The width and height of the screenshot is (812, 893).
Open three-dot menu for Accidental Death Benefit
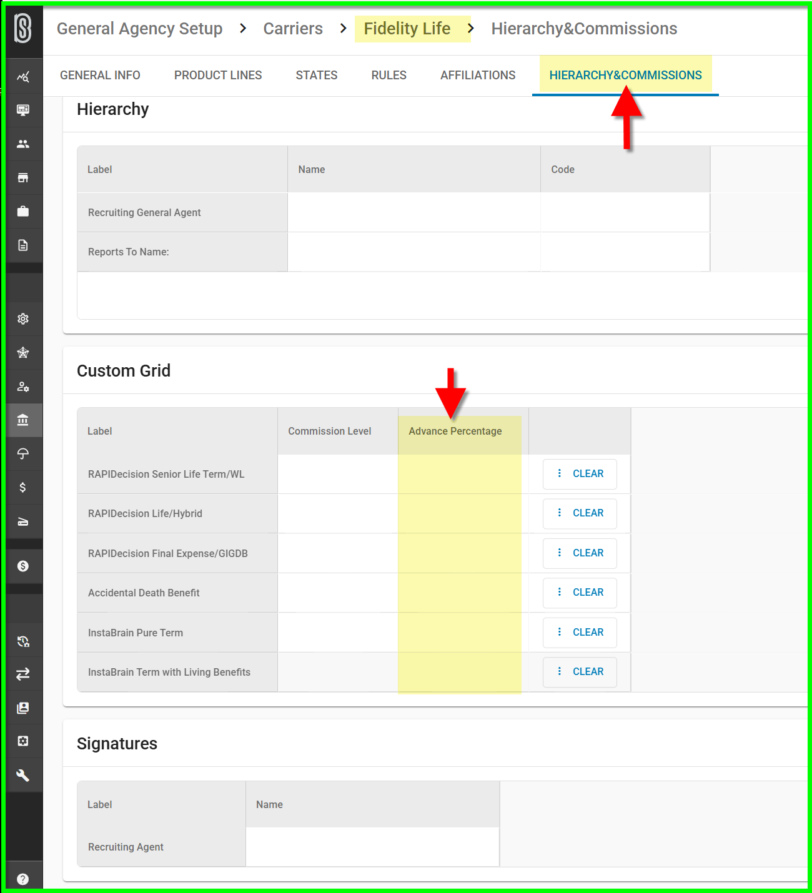(559, 592)
